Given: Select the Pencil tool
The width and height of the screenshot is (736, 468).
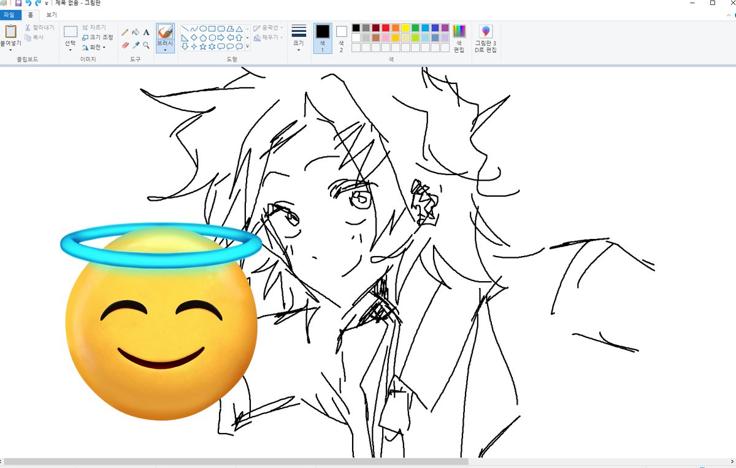Looking at the screenshot, I should pyautogui.click(x=126, y=32).
